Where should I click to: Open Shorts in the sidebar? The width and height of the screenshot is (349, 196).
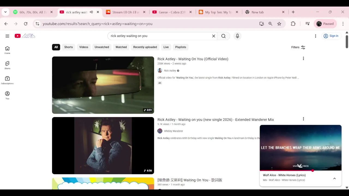(x=7, y=65)
